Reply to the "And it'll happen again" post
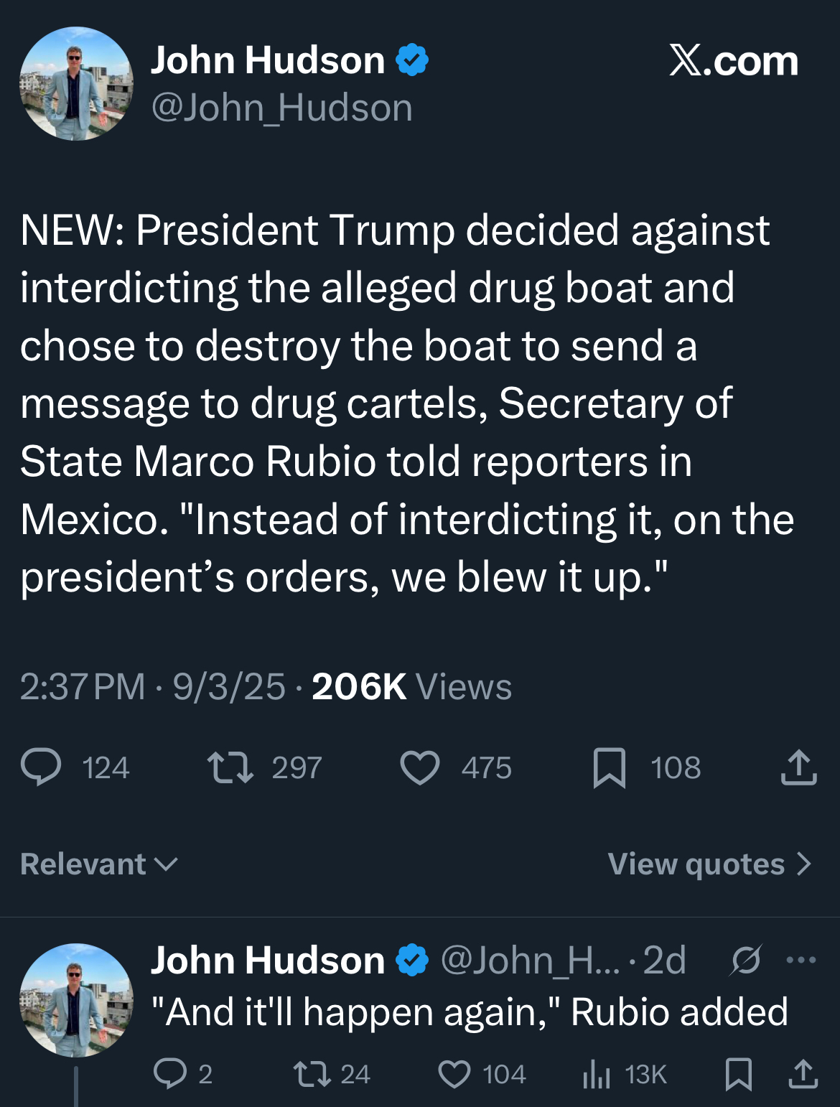Viewport: 840px width, 1107px height. [x=169, y=1074]
